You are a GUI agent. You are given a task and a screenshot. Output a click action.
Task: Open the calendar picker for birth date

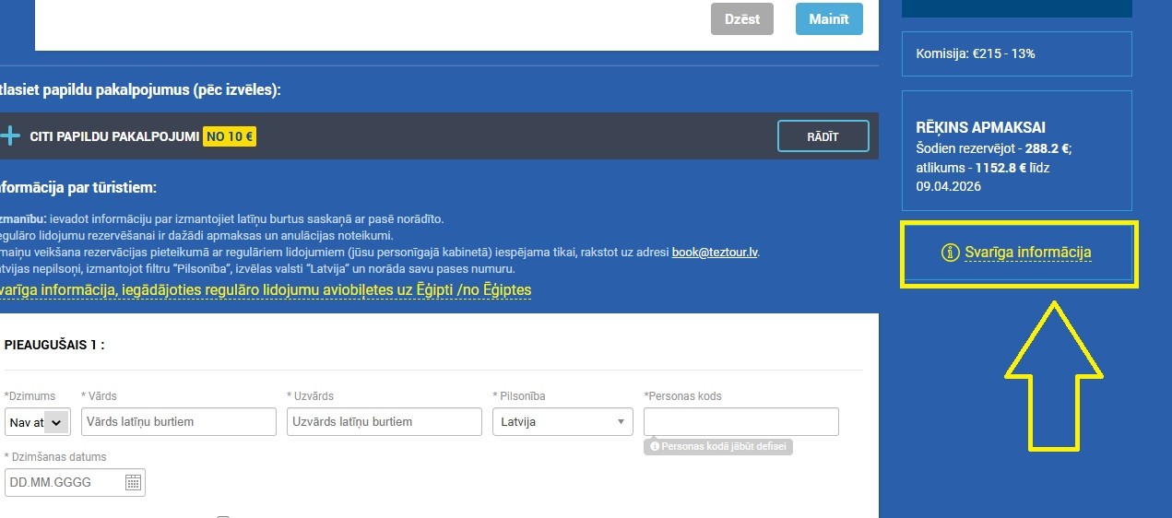coord(133,482)
